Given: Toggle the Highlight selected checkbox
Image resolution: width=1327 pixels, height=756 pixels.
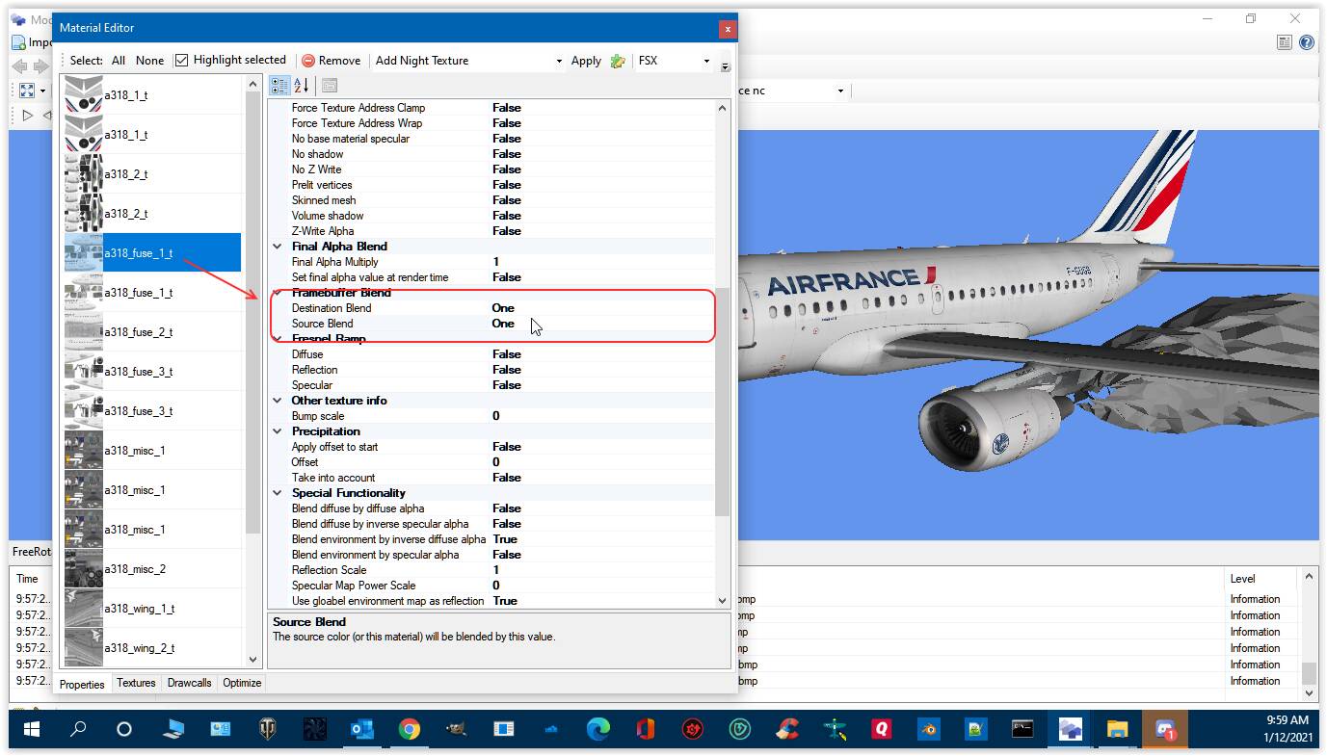Looking at the screenshot, I should tap(181, 60).
